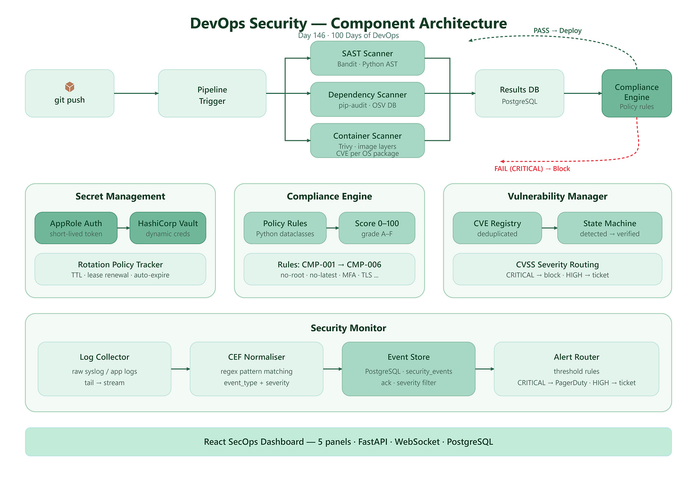The width and height of the screenshot is (697, 494).
Task: Click the Log Collector box
Action: point(104,369)
